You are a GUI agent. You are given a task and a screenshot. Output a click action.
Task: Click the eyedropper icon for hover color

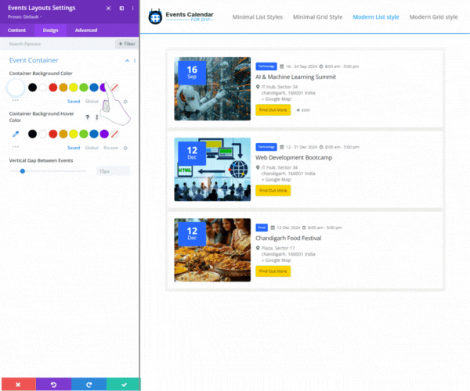[16, 134]
